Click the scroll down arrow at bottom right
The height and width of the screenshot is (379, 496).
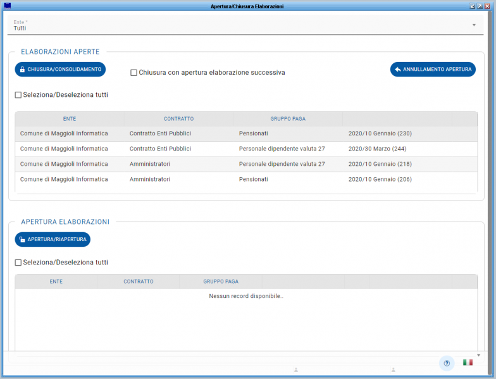tap(478, 356)
